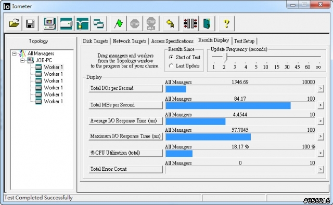Click the Total MBs per Second progress bar
Viewport: 333px width, 205px height.
coord(240,105)
